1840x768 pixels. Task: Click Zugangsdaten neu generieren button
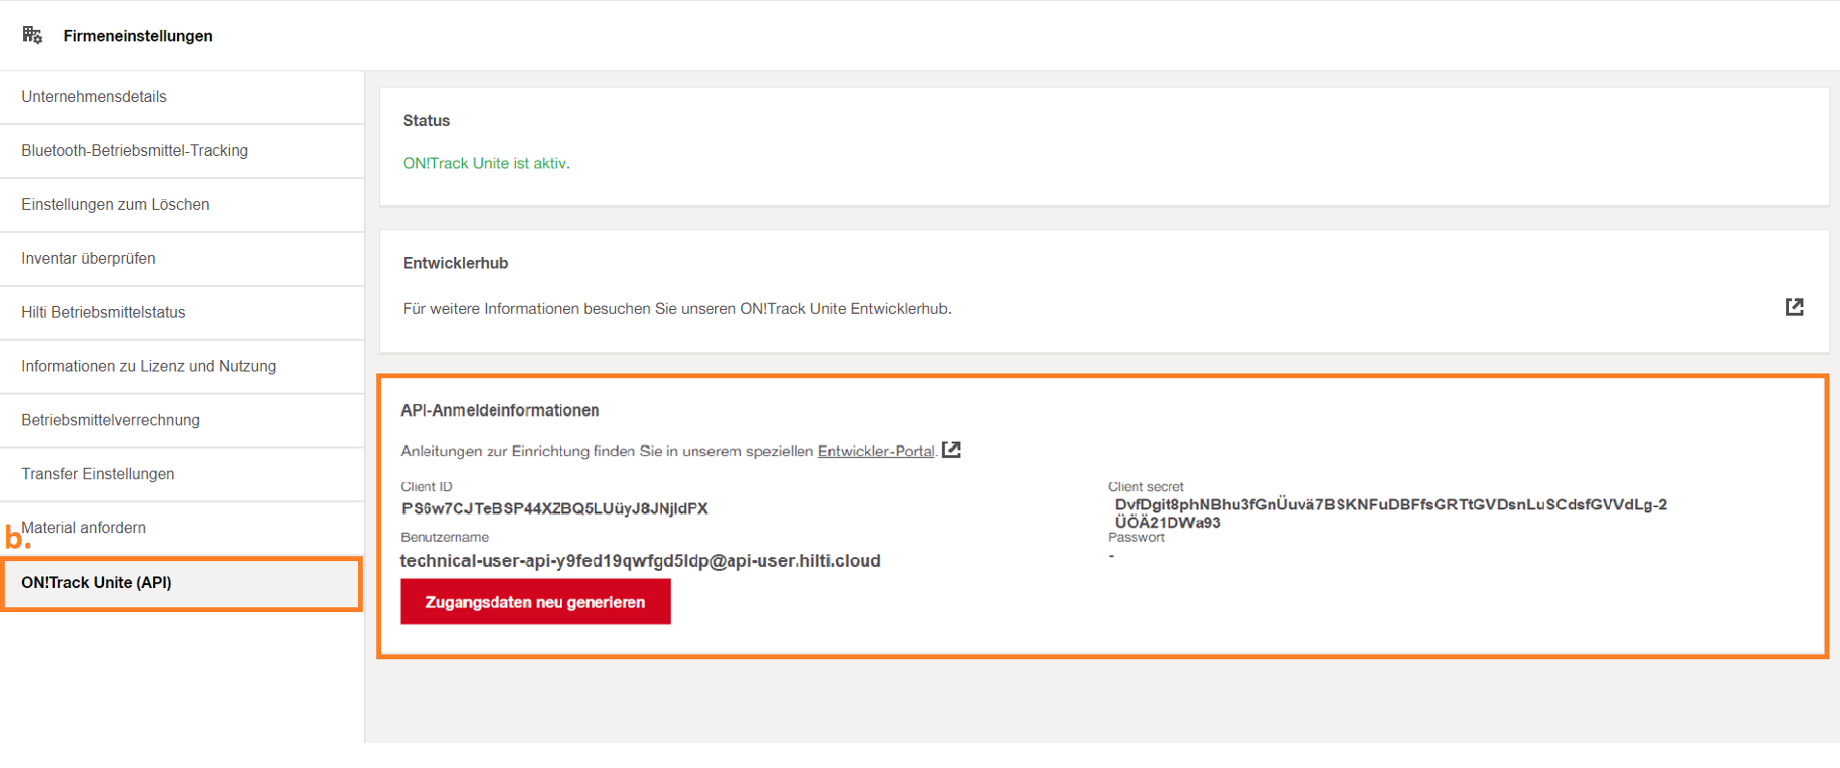pyautogui.click(x=535, y=602)
